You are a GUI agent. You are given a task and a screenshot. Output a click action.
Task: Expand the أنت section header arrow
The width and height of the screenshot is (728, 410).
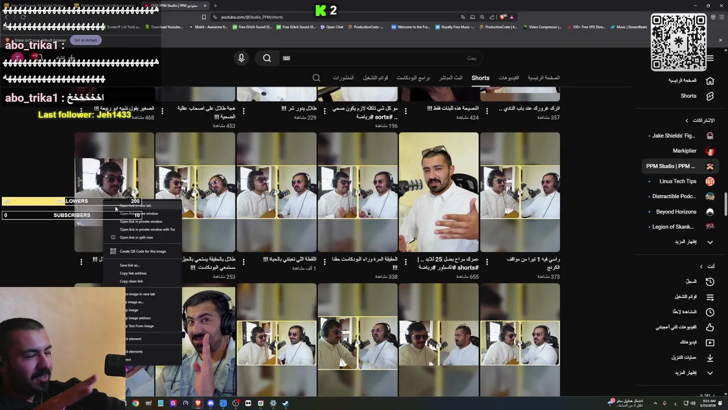pyautogui.click(x=701, y=266)
